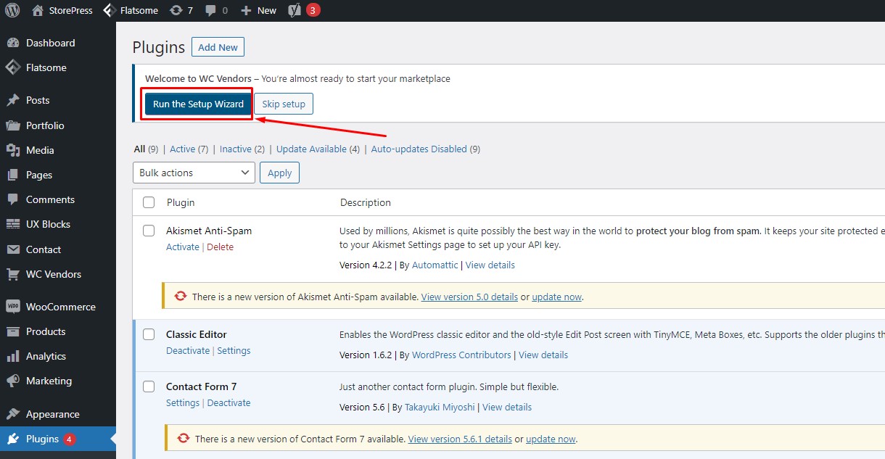Viewport: 885px width, 459px height.
Task: Filter plugins by Inactive tab
Action: coord(236,149)
